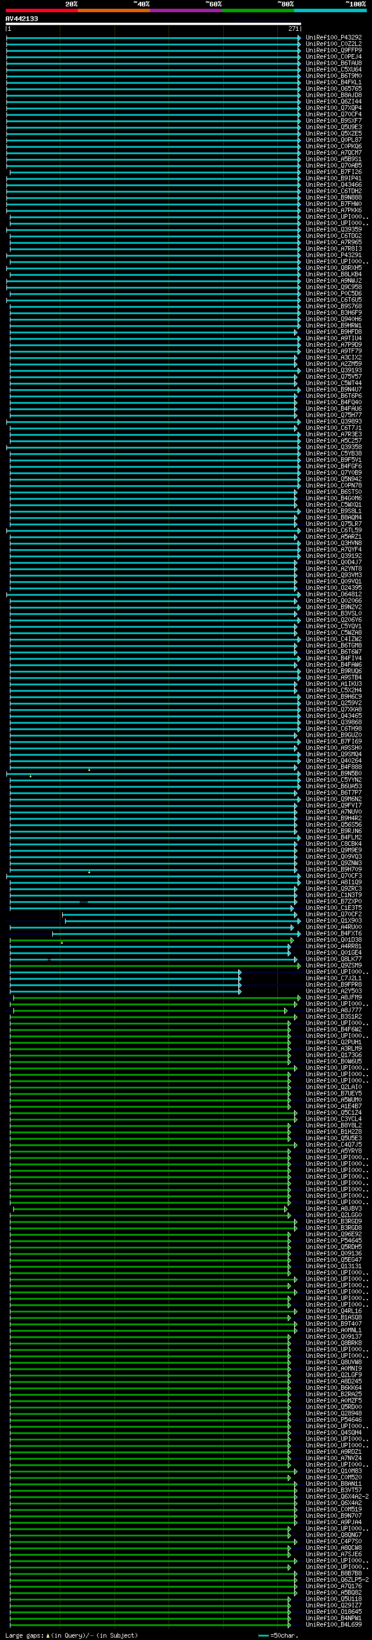Click label UniRef100_A7PKK6
Image resolution: width=372 pixels, height=1640 pixels.
(334, 210)
